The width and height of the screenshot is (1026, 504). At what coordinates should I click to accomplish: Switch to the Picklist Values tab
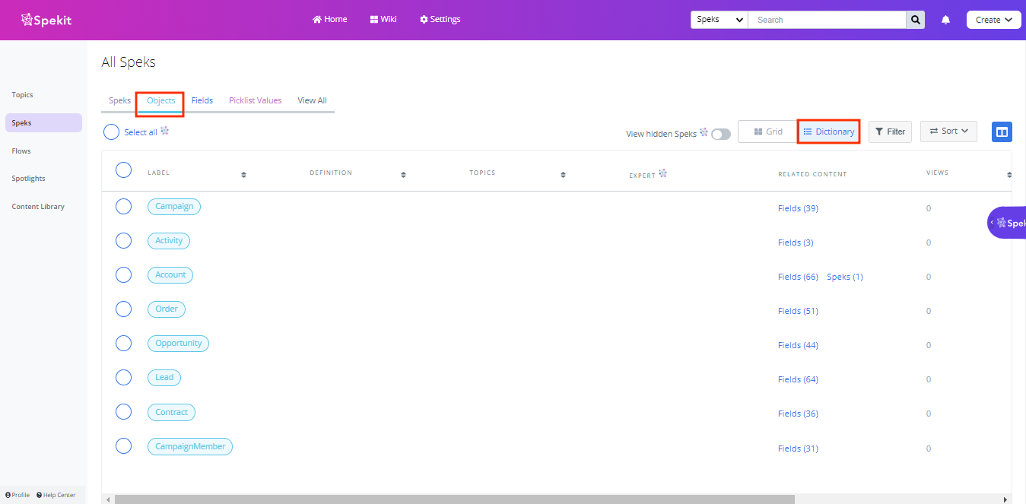coord(256,100)
